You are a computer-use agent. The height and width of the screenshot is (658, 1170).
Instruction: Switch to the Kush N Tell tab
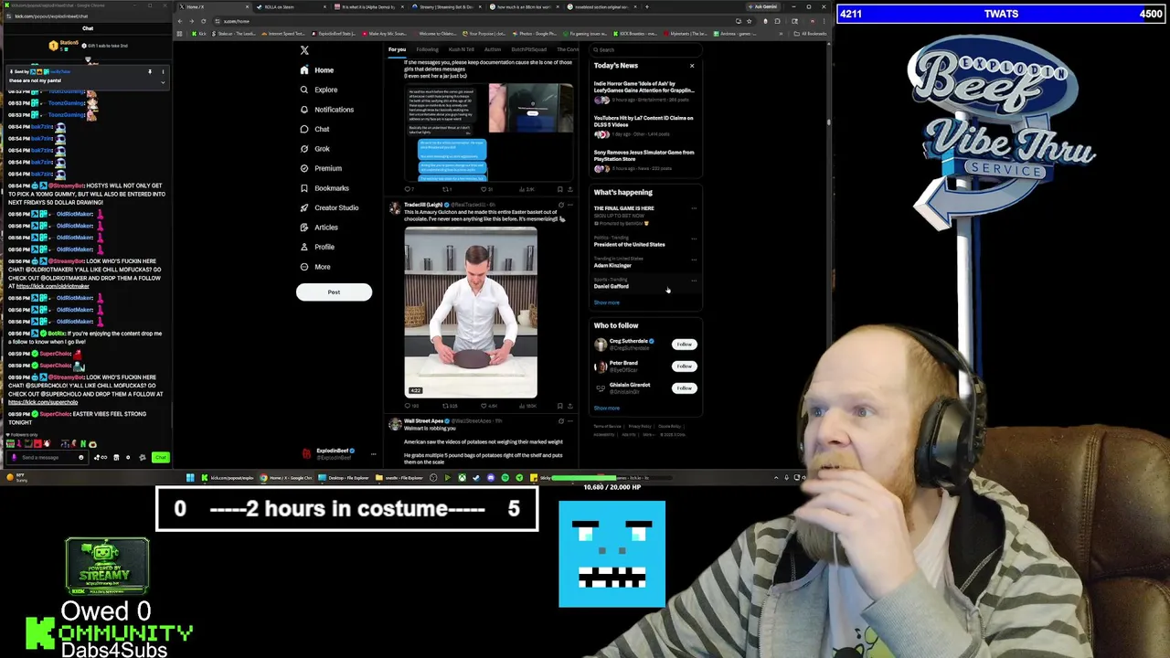click(x=461, y=49)
